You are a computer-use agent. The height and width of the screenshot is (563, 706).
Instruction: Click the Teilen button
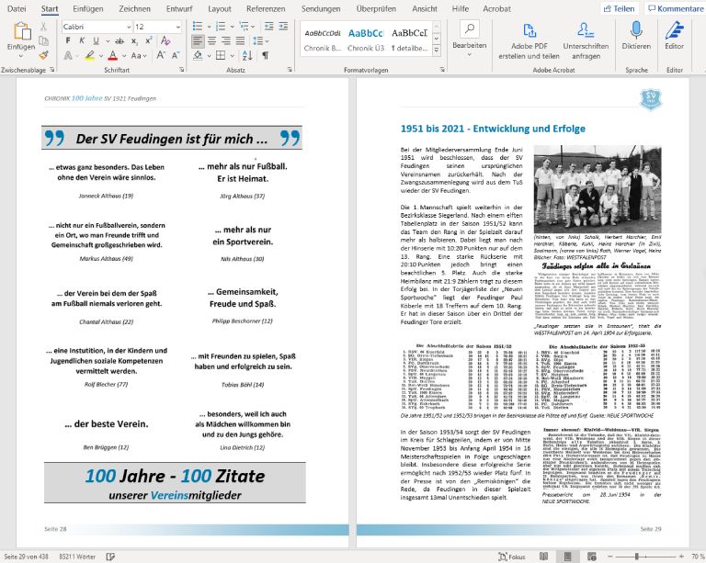[x=619, y=8]
